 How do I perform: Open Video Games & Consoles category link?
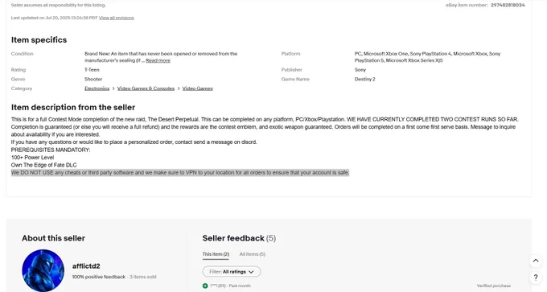(146, 88)
